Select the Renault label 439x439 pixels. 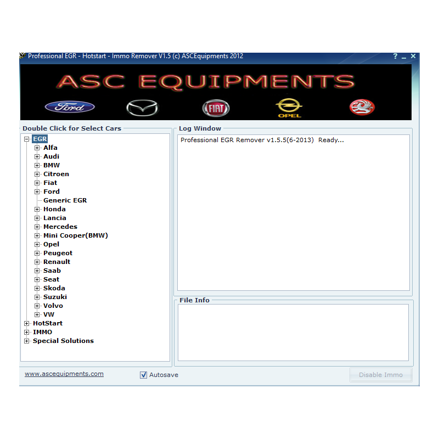click(57, 262)
